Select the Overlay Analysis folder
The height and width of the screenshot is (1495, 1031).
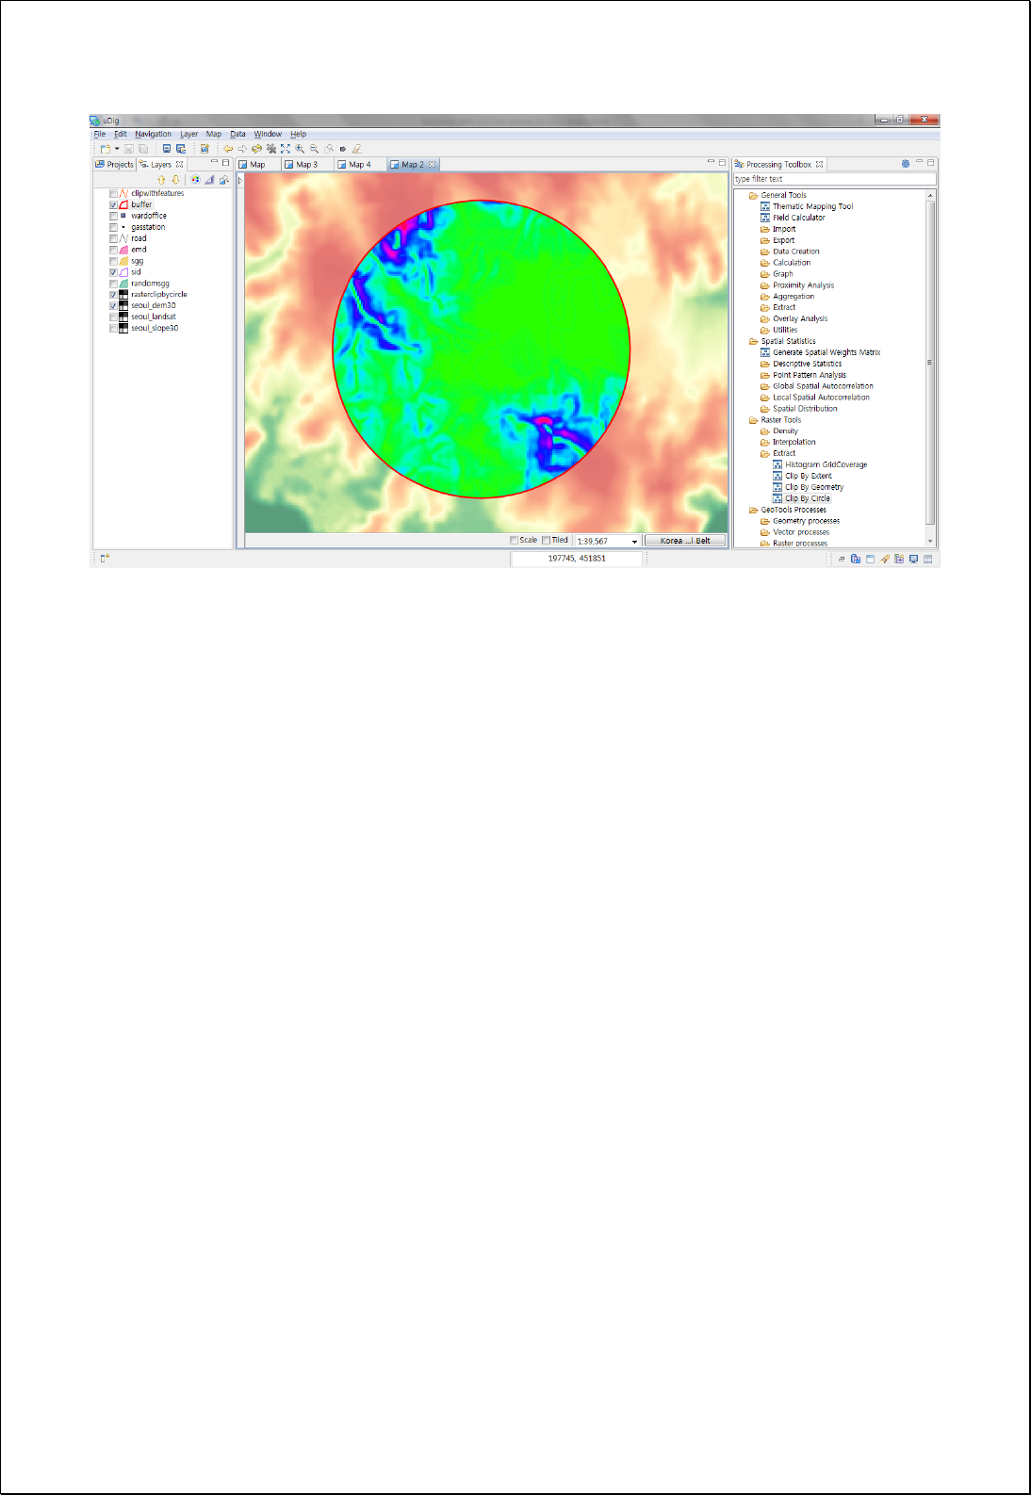[x=794, y=318]
